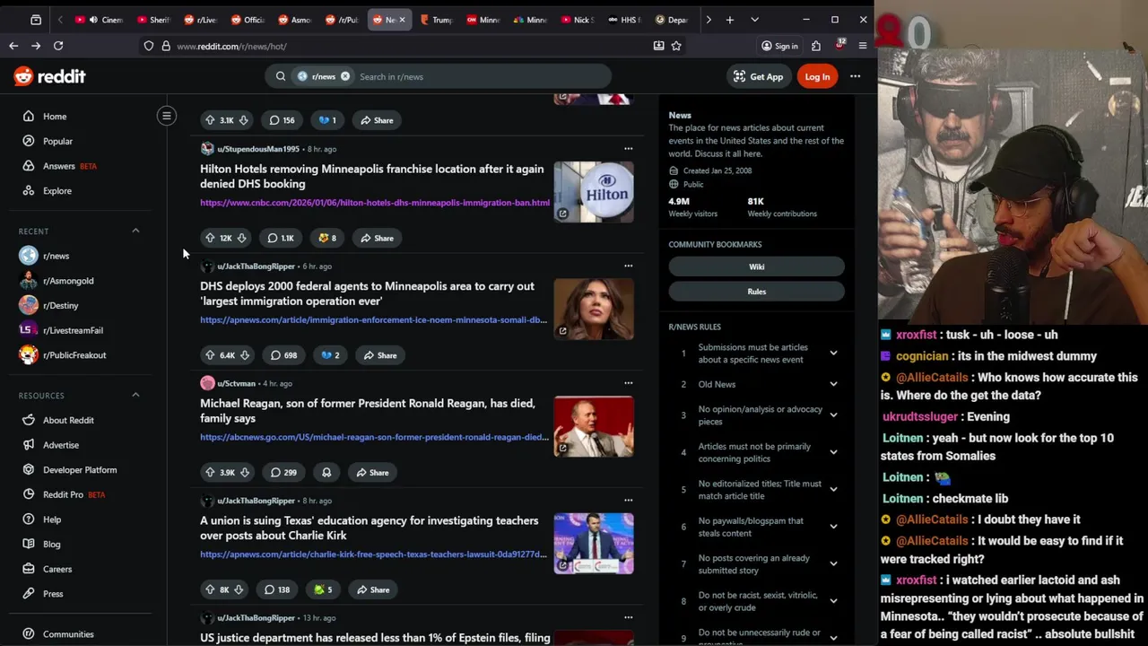Remove the r/news search filter chip
Viewport: 1148px width, 646px height.
tap(345, 76)
